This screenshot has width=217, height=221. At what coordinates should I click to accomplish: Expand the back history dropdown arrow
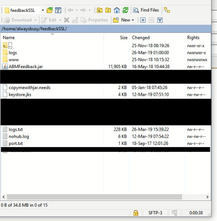click(x=77, y=10)
